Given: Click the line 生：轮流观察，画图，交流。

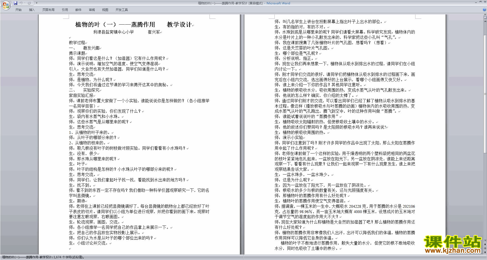Looking at the screenshot, I should [95, 222].
